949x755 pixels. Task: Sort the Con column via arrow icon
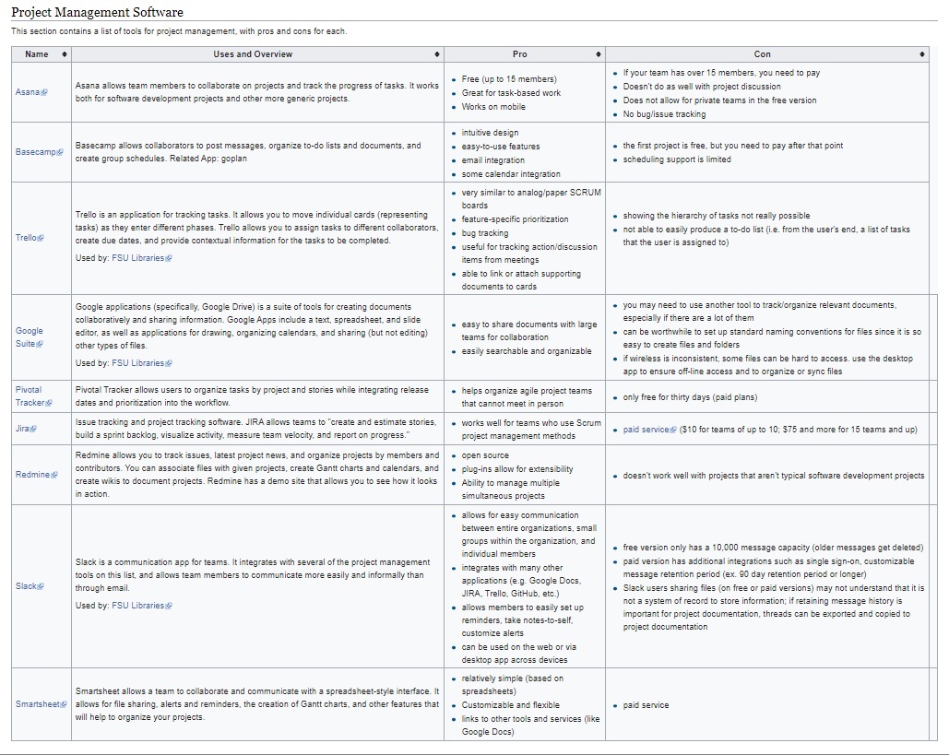point(921,54)
